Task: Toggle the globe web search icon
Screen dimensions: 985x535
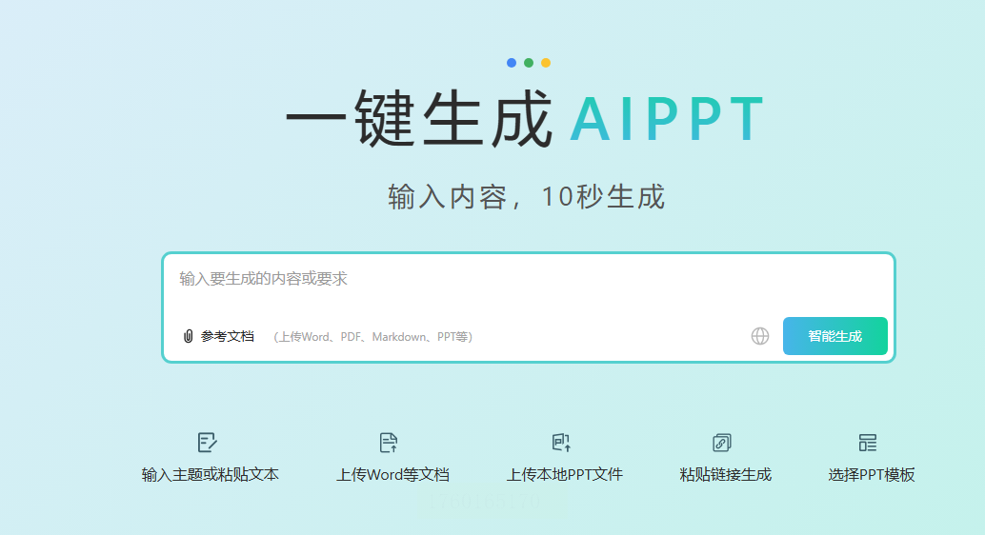Action: tap(760, 336)
